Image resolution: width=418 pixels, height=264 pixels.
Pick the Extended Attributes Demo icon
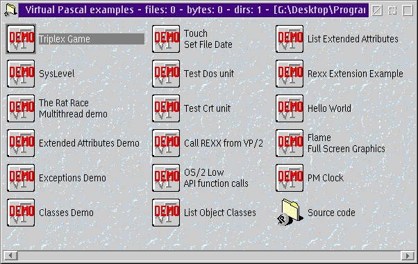(x=21, y=143)
